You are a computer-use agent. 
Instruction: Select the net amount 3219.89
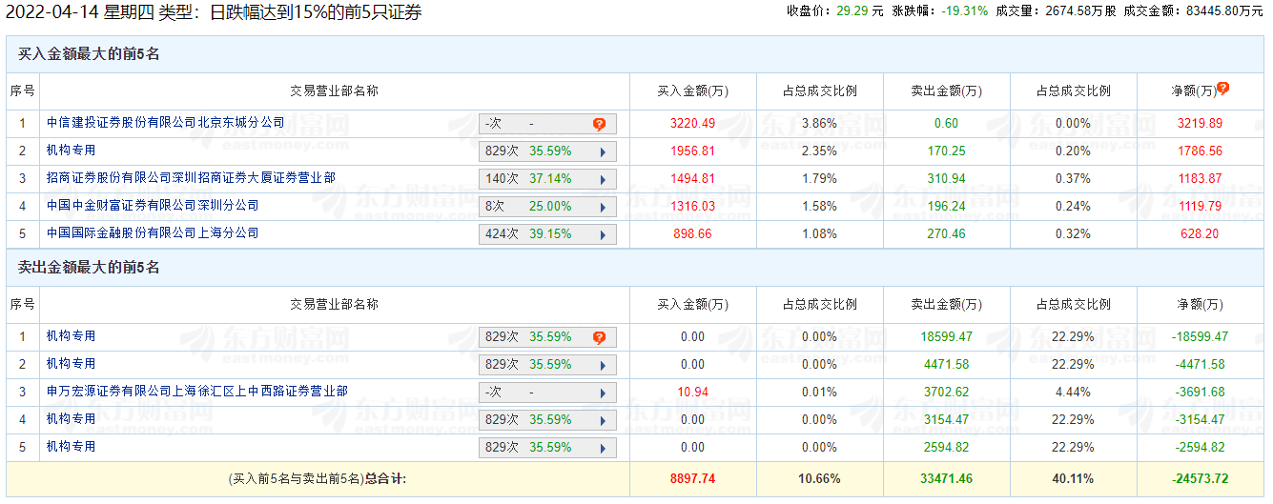click(1200, 124)
